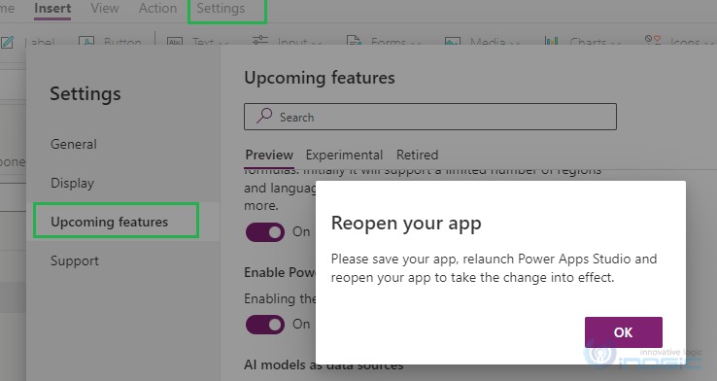Confirm the Reopen your app dialog with OK
The height and width of the screenshot is (381, 717).
pyautogui.click(x=624, y=332)
